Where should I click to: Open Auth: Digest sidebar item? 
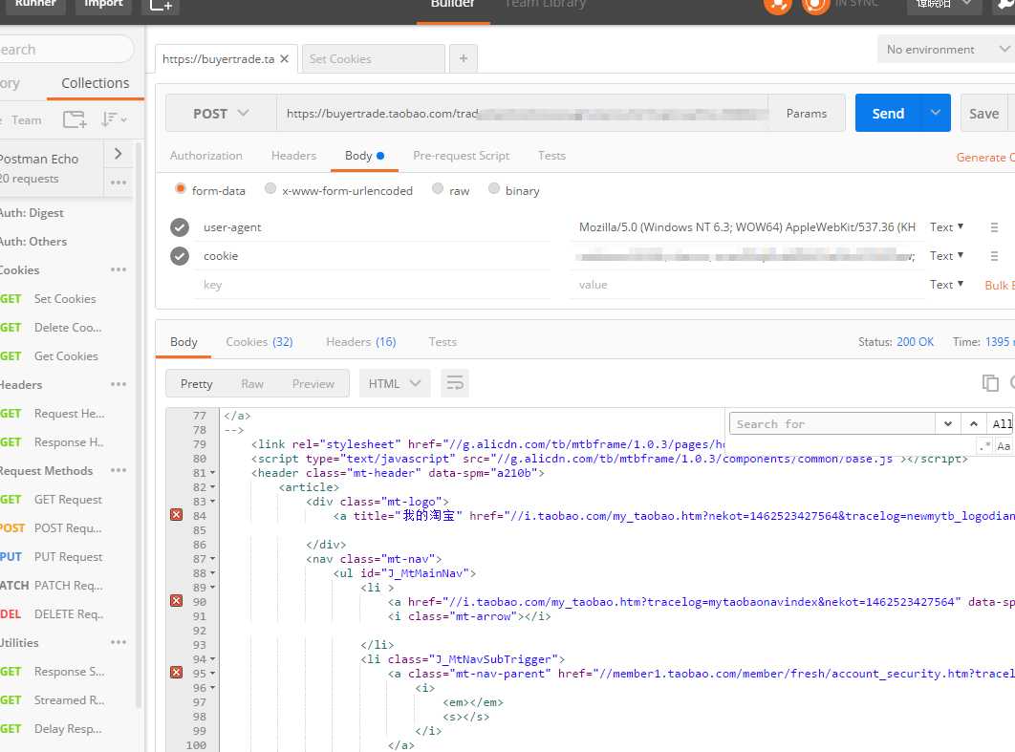[32, 212]
